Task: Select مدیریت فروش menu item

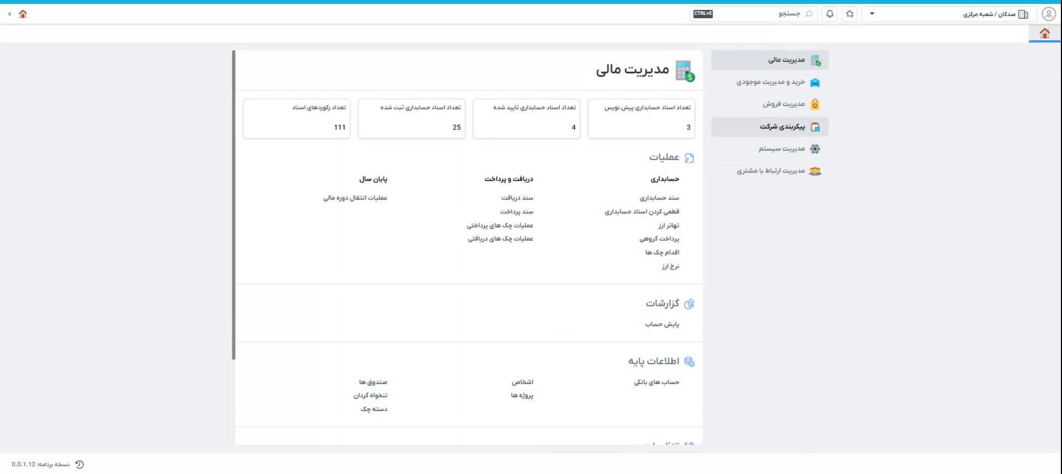Action: point(769,104)
